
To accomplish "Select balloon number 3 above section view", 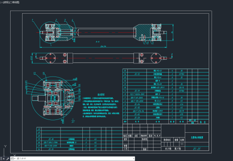I will pyautogui.click(x=65, y=20).
